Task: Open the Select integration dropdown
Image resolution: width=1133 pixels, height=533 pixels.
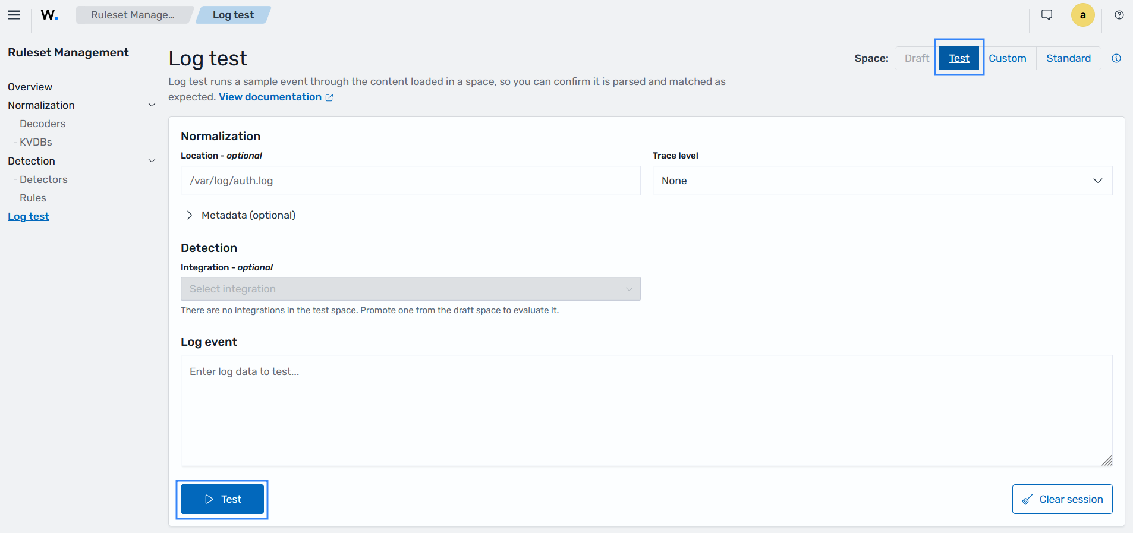Action: [x=410, y=289]
